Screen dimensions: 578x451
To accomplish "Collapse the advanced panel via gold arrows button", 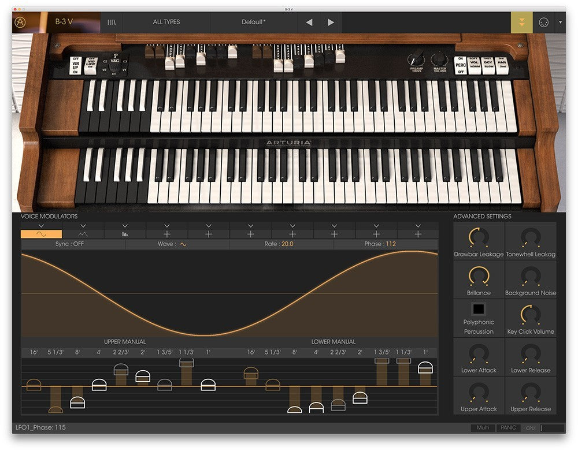I will 521,22.
